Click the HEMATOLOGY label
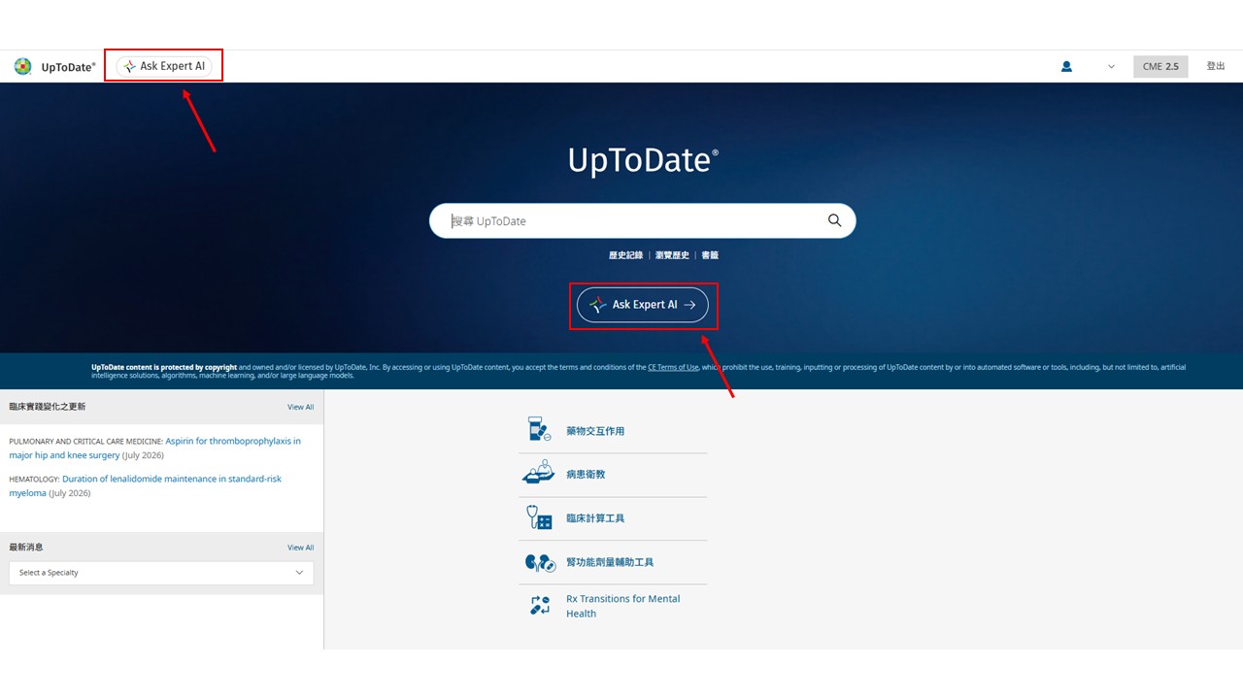 35,480
